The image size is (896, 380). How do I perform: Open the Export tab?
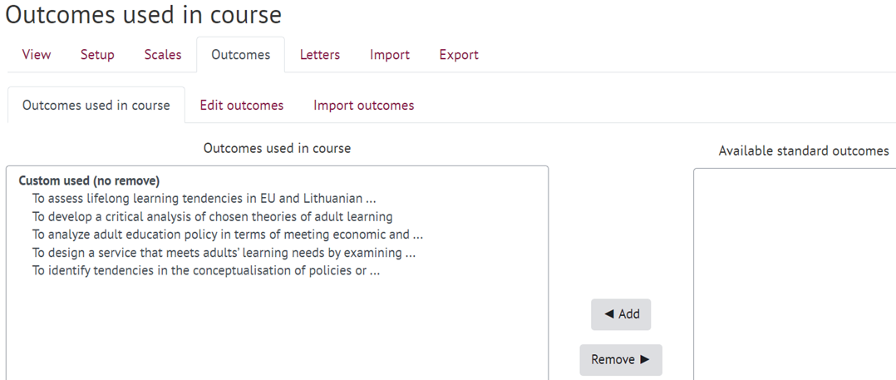click(459, 55)
